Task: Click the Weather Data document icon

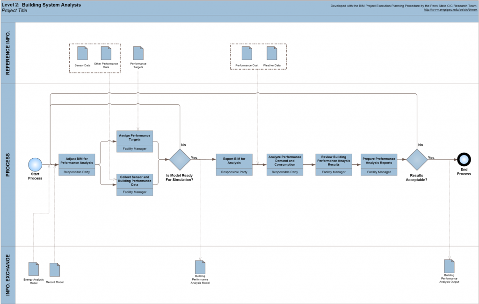Action: point(272,53)
